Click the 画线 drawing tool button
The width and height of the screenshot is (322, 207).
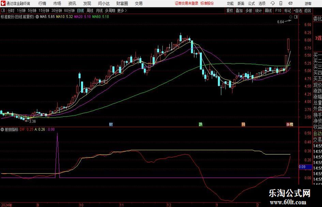coord(268,11)
